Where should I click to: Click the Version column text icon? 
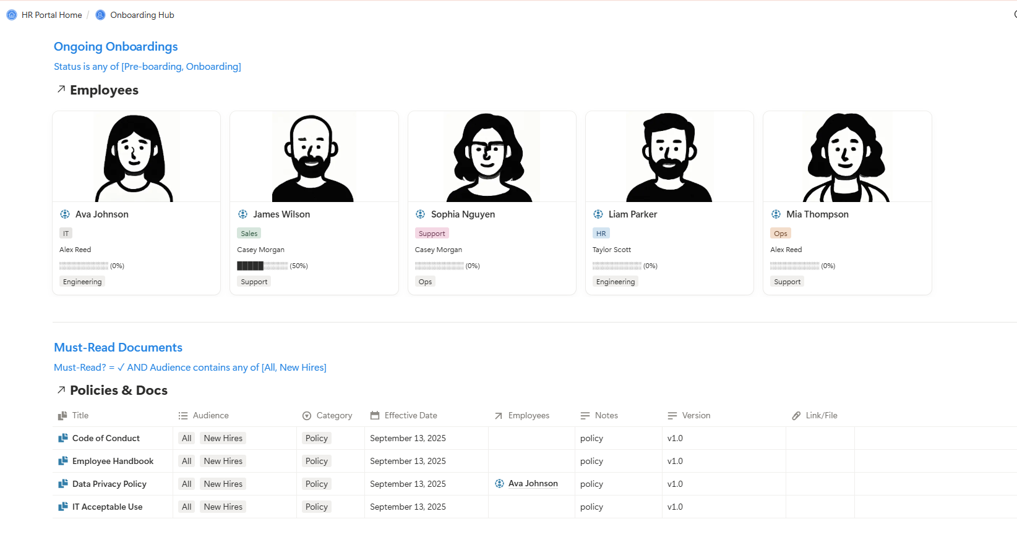(672, 416)
